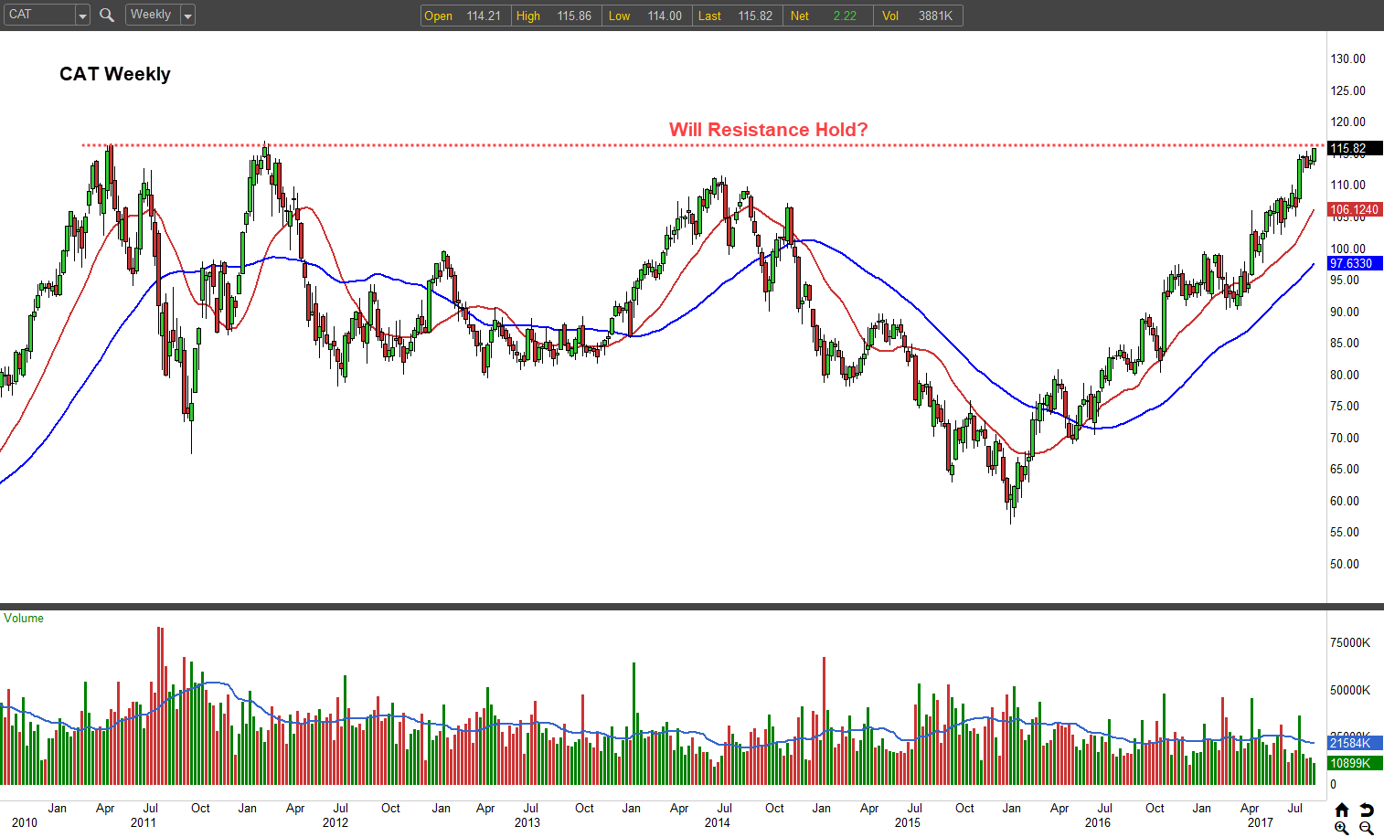Select the Last 115.82 quote value
This screenshot has width=1384, height=837.
[x=755, y=16]
